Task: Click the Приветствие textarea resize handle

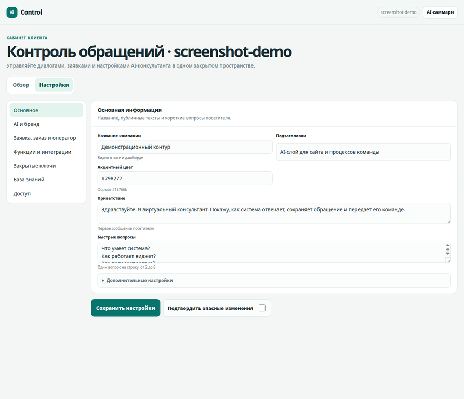Action: (448, 222)
